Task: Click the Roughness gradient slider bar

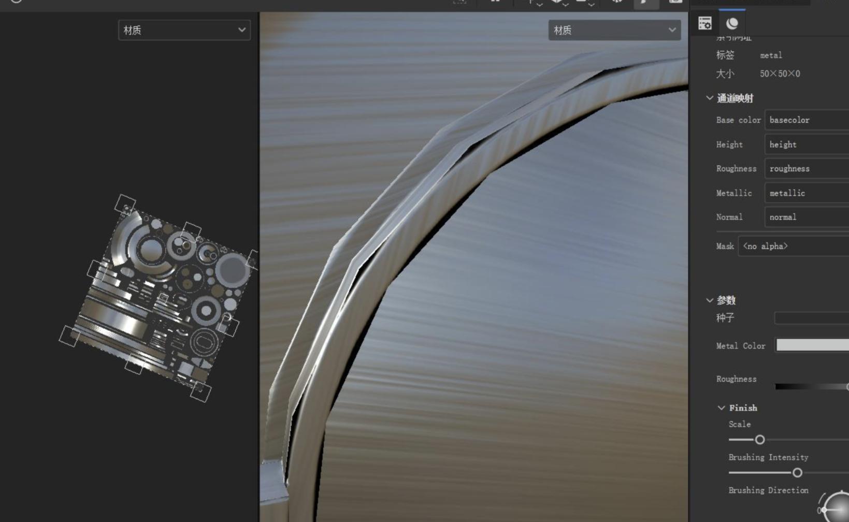Action: tap(811, 387)
